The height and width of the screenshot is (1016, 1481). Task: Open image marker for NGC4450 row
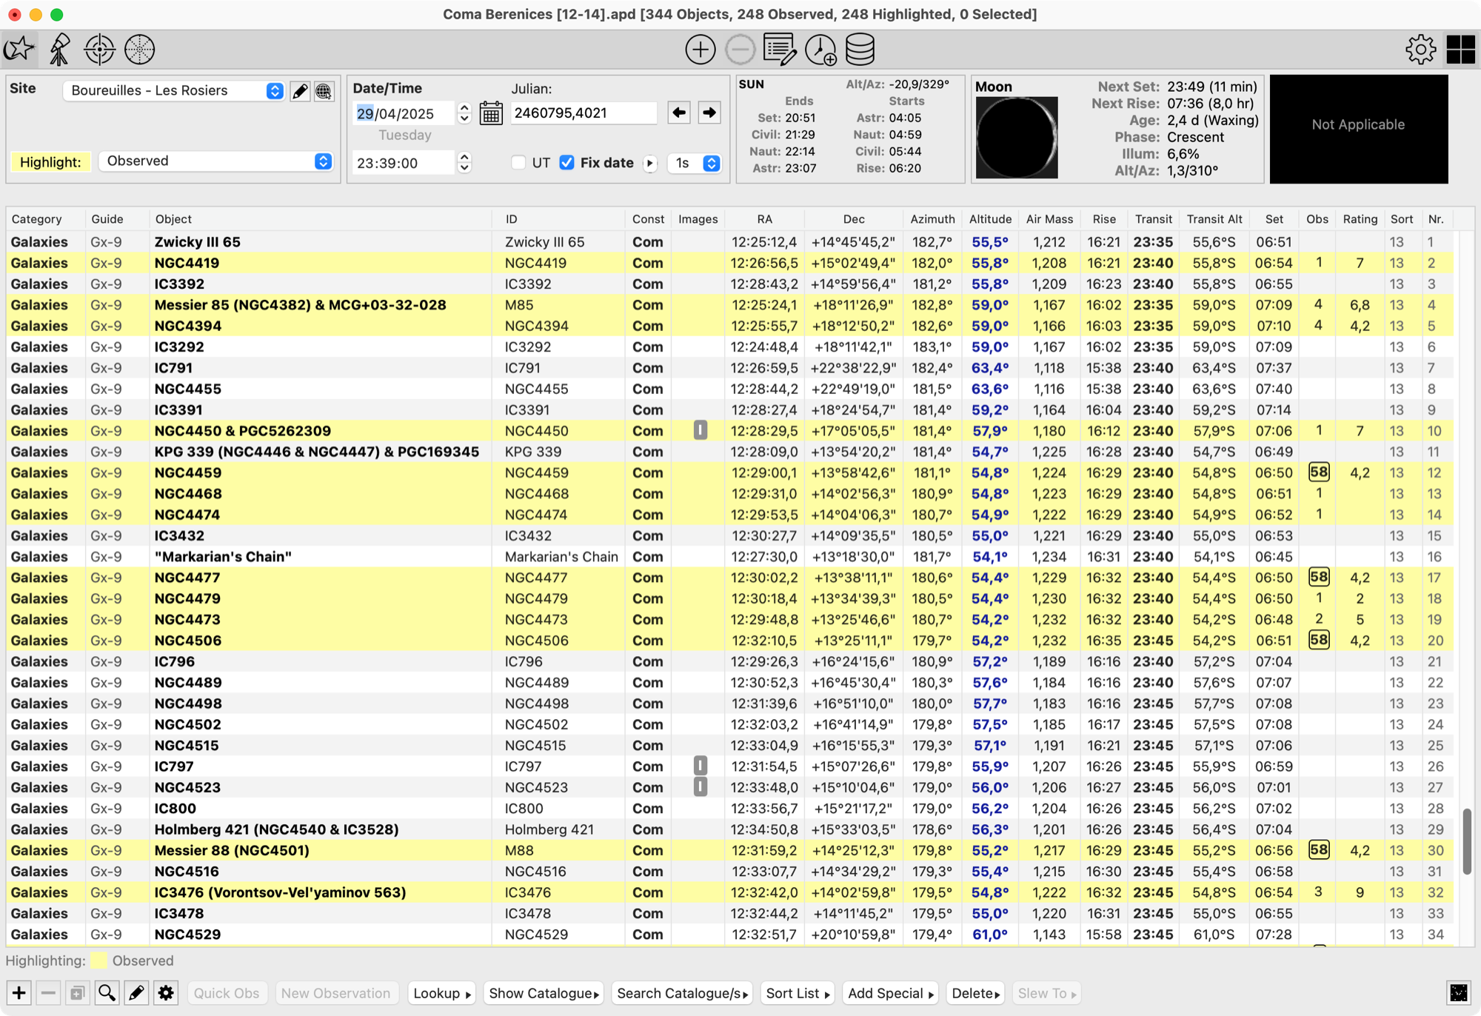pyautogui.click(x=700, y=430)
